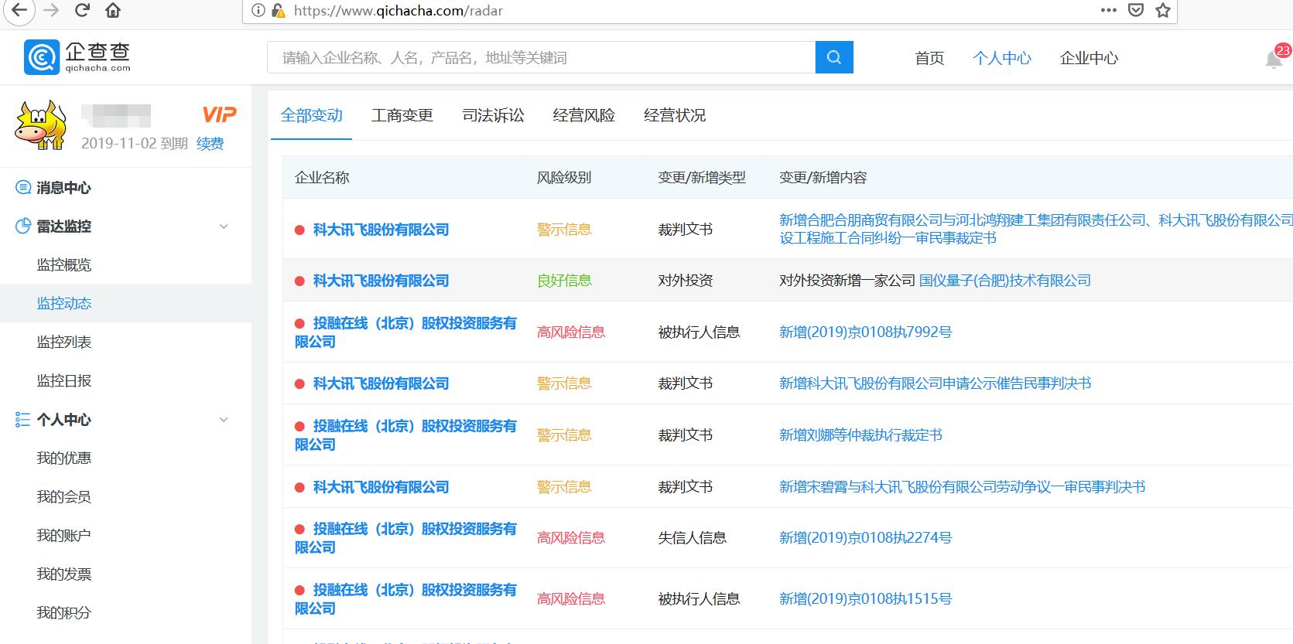Viewport: 1293px width, 644px height.
Task: Select 监控动态 in sidebar
Action: (x=64, y=303)
